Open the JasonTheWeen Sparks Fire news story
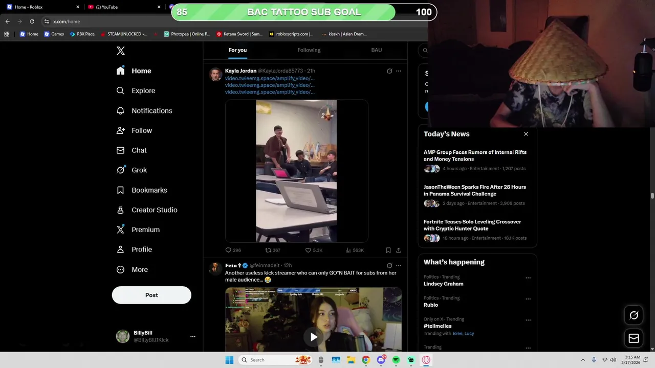655x368 pixels. coord(475,190)
